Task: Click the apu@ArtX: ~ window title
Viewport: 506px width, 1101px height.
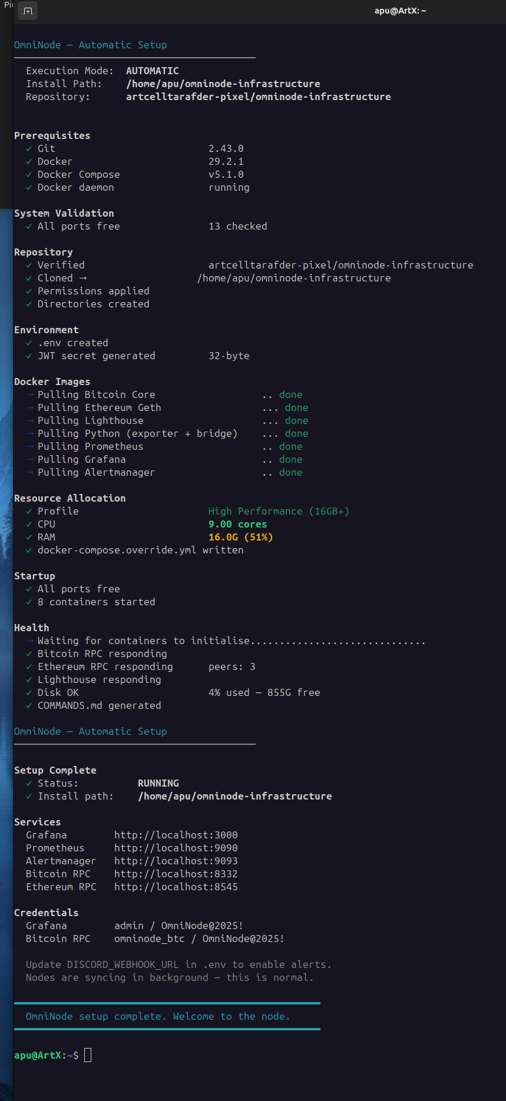Action: 400,11
